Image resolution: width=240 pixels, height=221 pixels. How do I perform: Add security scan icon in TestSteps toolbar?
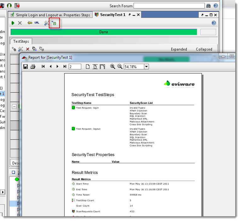point(14,49)
